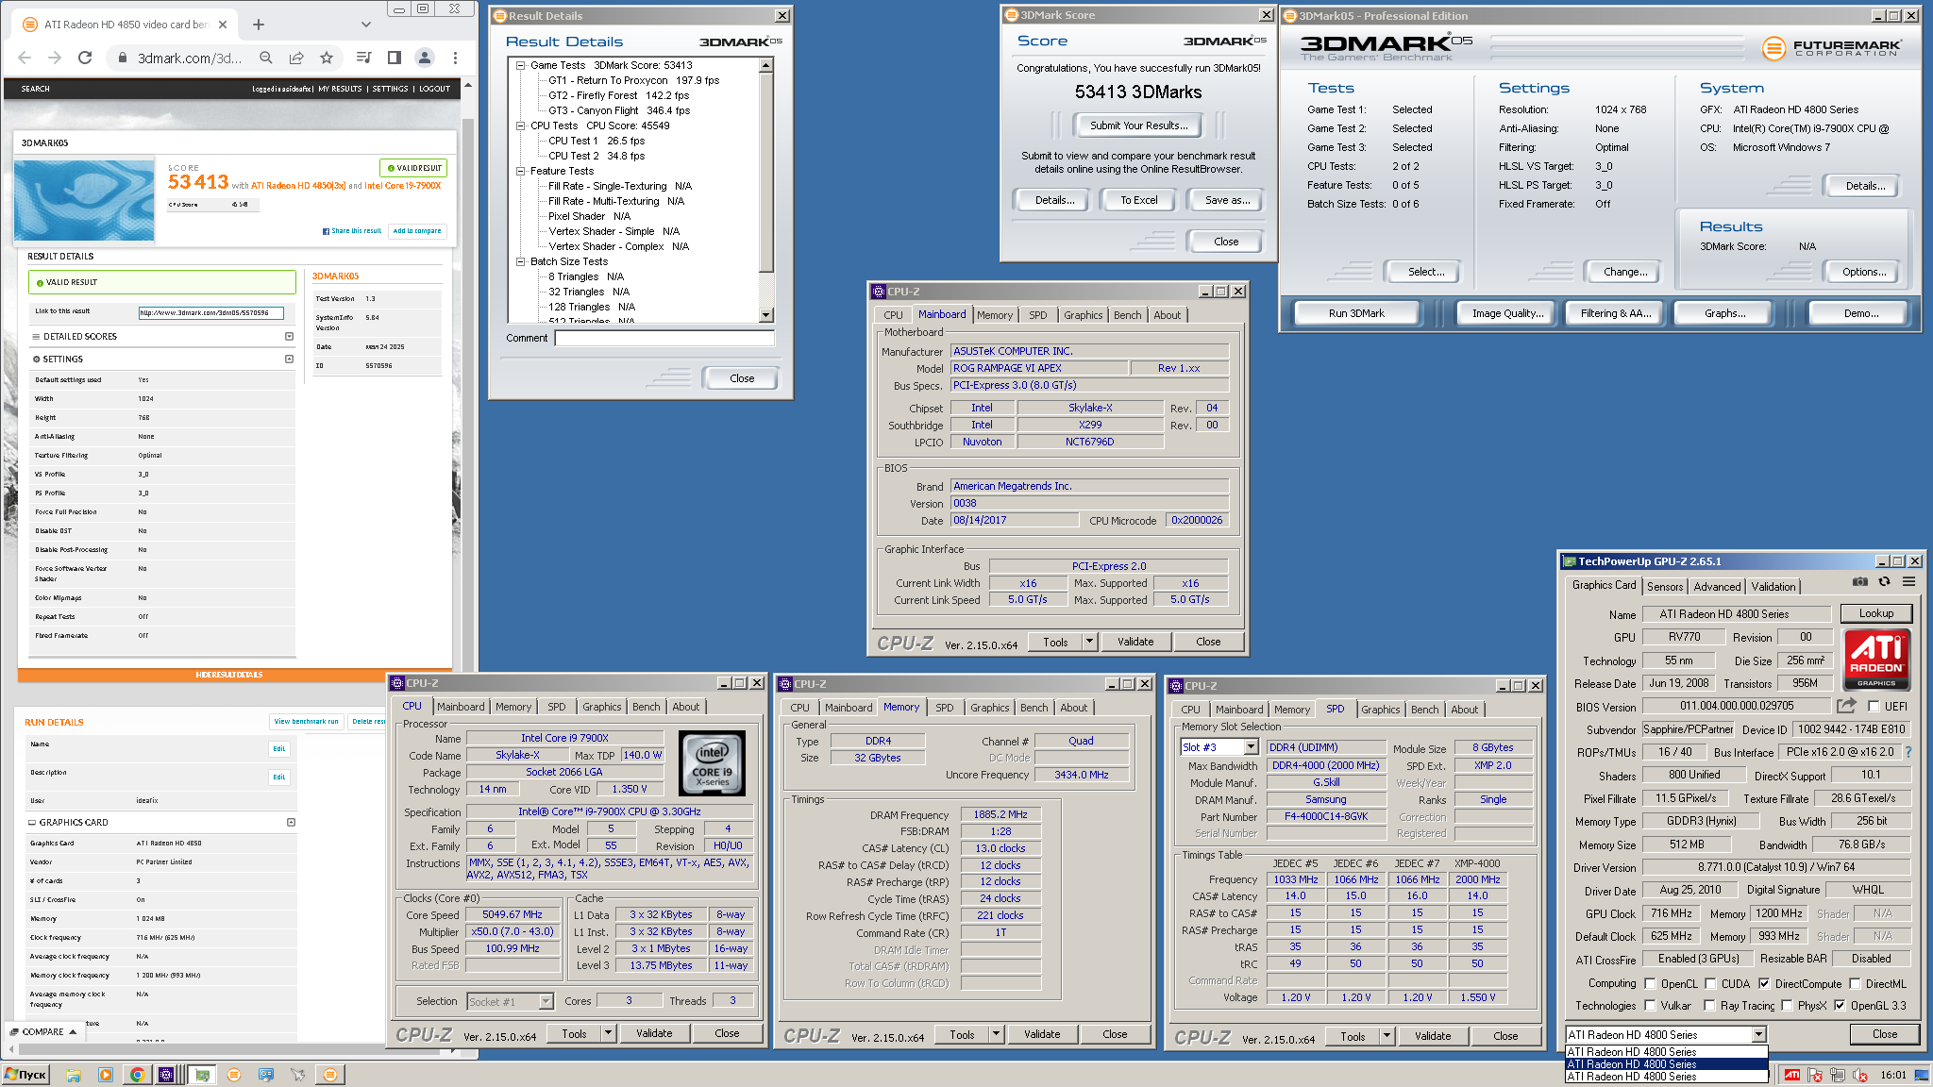Screen dimensions: 1933x1087
Task: Toggle the UEFI checkbox in GPU-Z
Action: [1874, 706]
